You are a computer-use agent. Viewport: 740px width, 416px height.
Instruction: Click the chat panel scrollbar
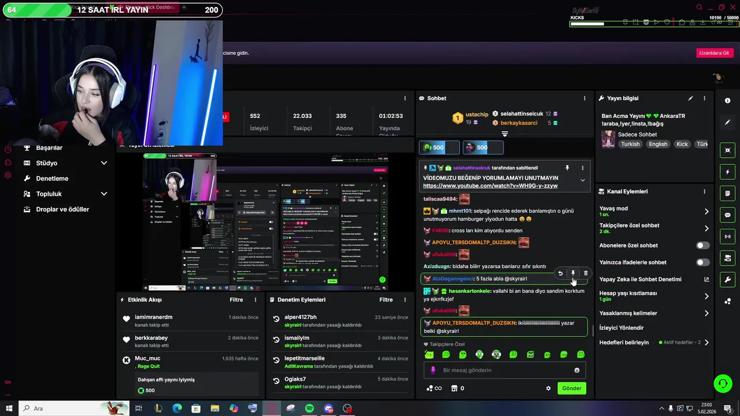[593, 332]
